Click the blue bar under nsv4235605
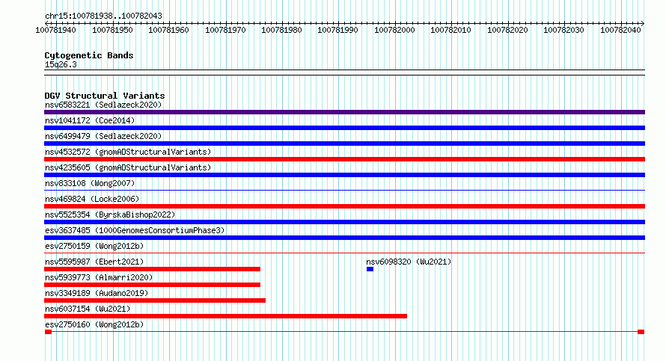This screenshot has width=666, height=361. (344, 175)
